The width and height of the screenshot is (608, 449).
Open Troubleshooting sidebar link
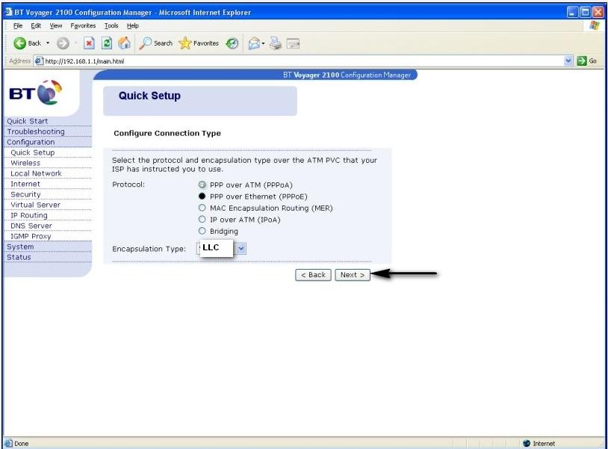(x=36, y=131)
